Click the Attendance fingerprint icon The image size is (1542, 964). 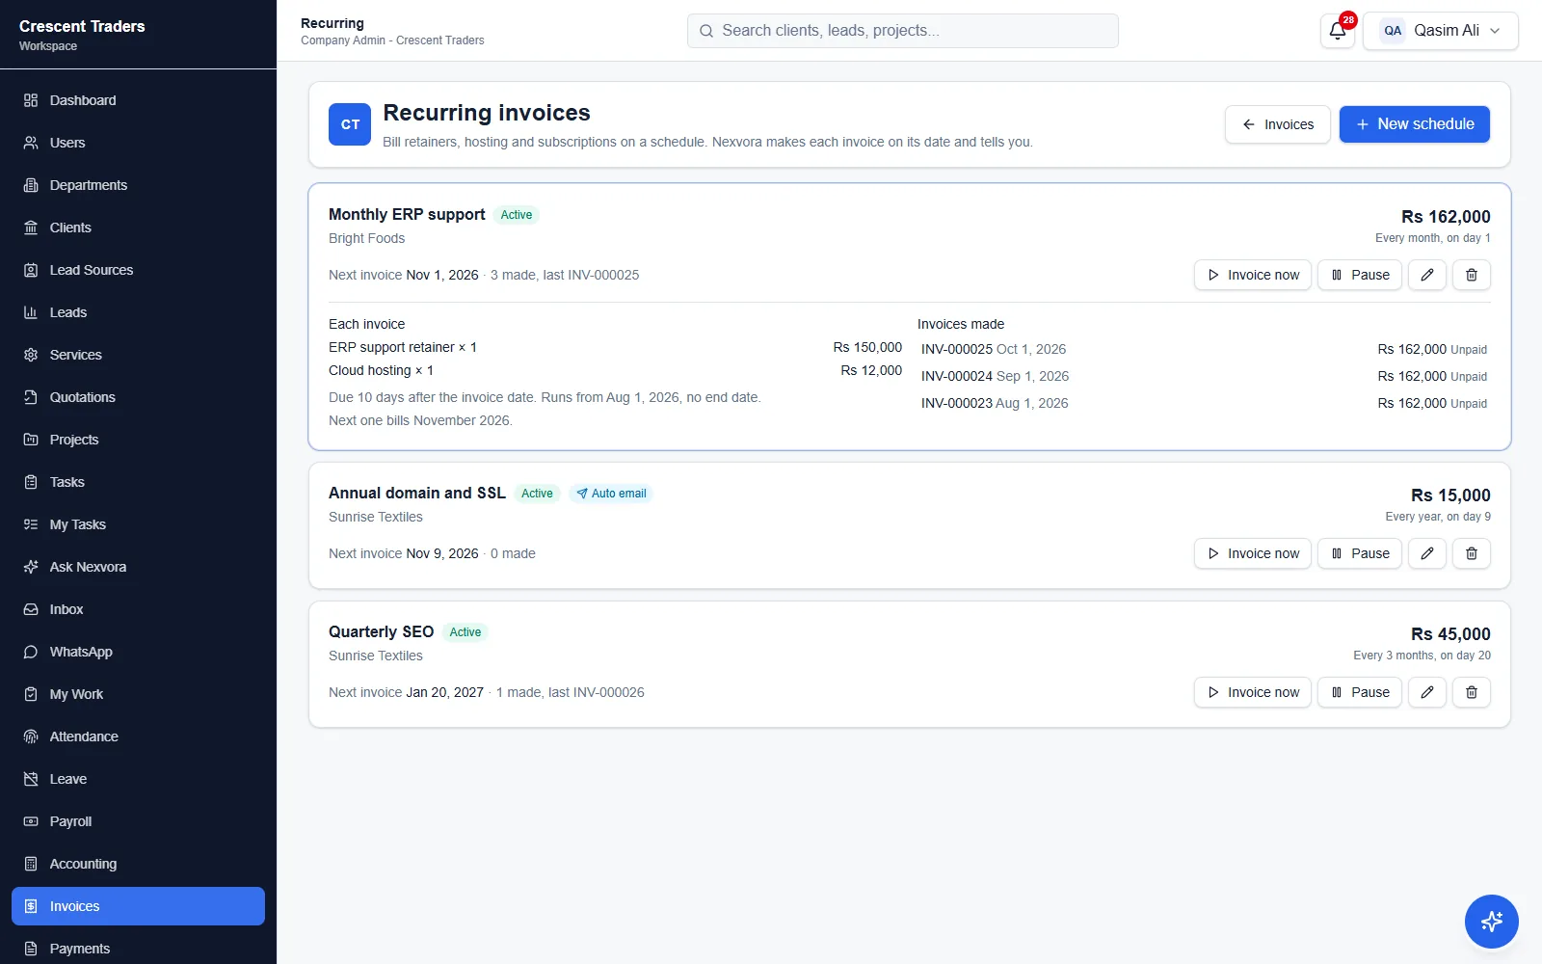31,736
